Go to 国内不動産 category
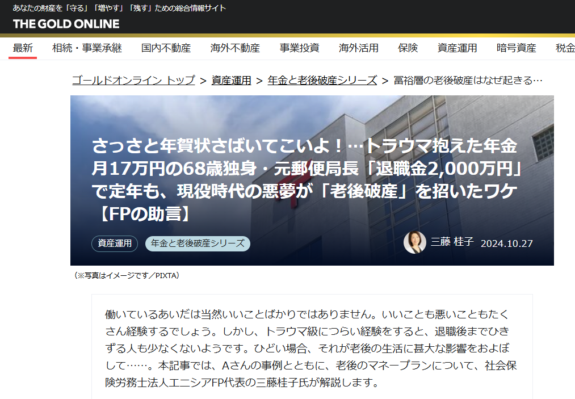This screenshot has width=575, height=399. [166, 48]
